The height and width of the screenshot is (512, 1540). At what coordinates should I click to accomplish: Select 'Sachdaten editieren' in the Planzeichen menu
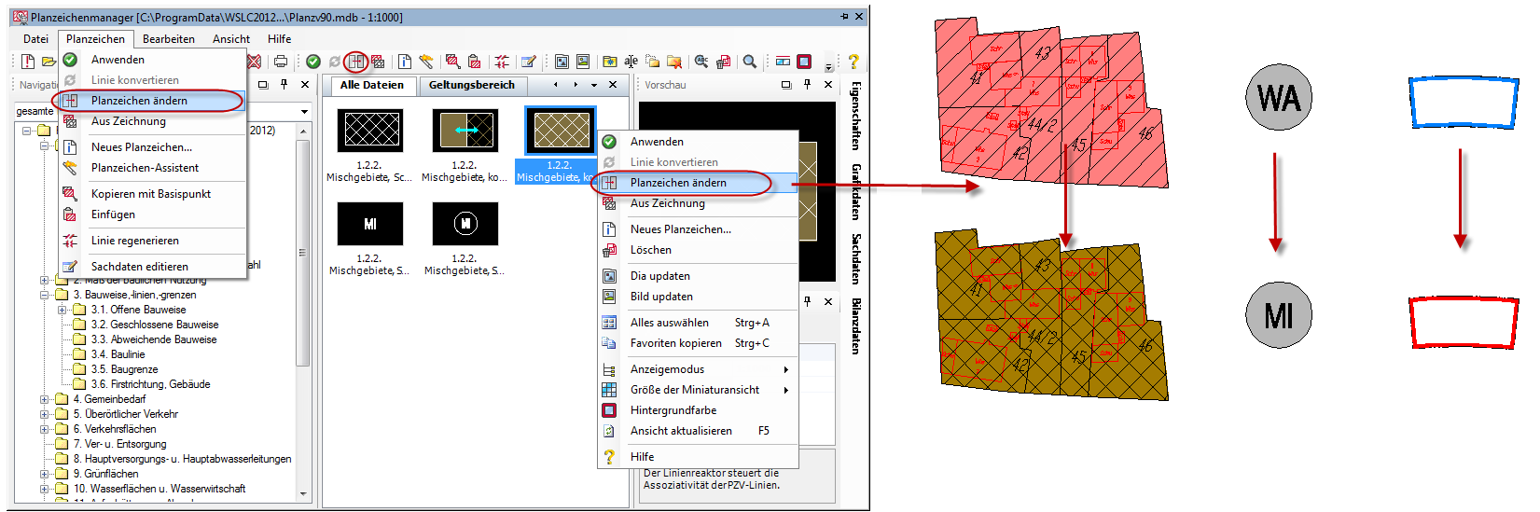[x=139, y=267]
